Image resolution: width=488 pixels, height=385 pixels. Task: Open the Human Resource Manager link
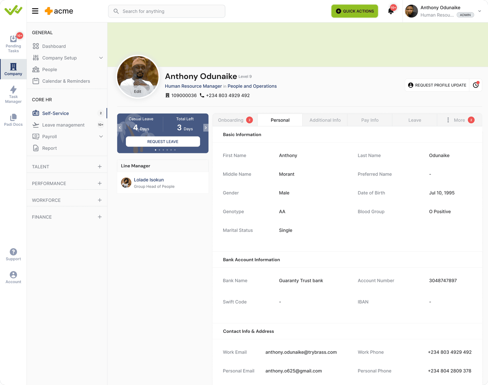193,86
